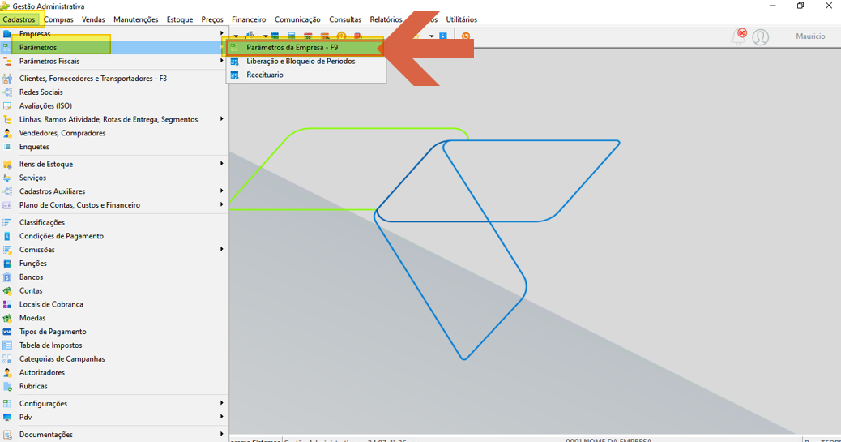
Task: Open the Manutenções menu
Action: coord(135,19)
